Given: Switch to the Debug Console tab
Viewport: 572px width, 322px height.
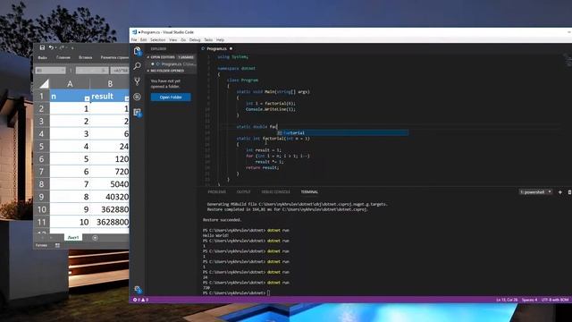Looking at the screenshot, I should click(x=275, y=192).
